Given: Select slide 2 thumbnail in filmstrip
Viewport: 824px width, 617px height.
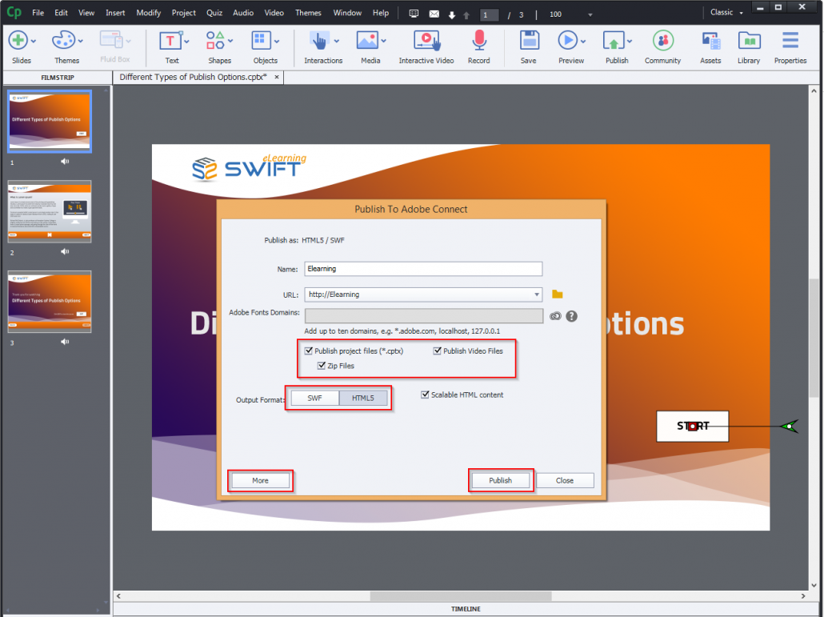Looking at the screenshot, I should (50, 211).
